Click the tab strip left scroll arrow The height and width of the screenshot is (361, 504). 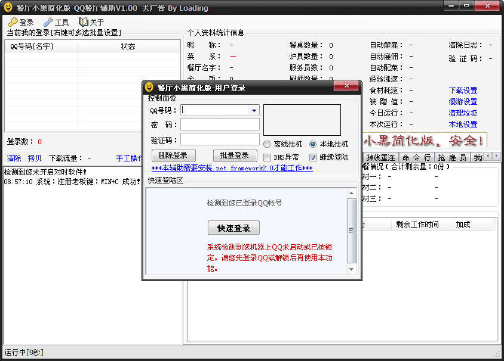coord(488,156)
